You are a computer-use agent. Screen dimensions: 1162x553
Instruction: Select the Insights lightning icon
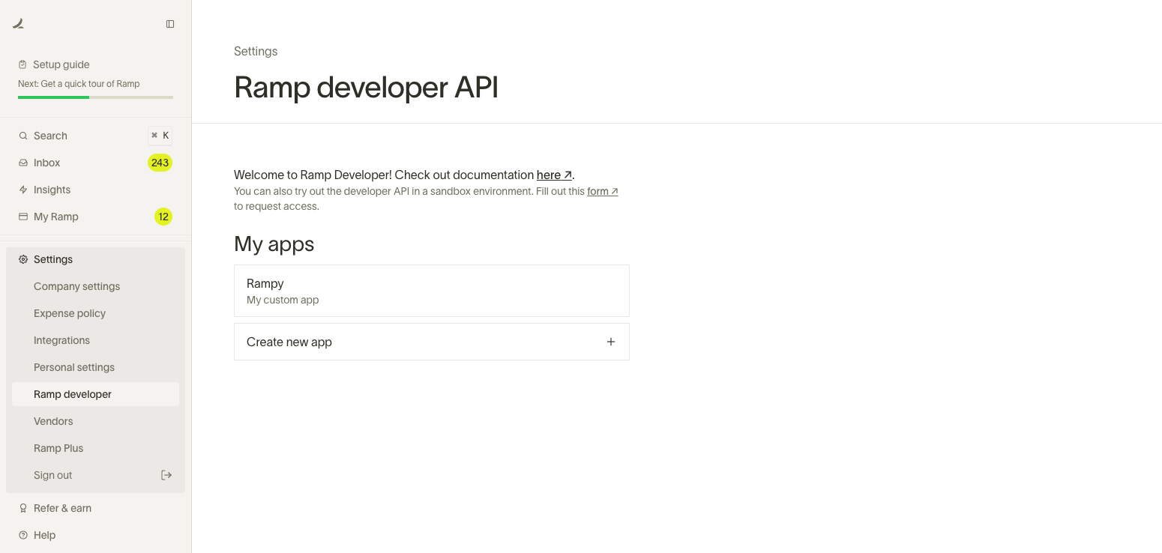pyautogui.click(x=23, y=190)
